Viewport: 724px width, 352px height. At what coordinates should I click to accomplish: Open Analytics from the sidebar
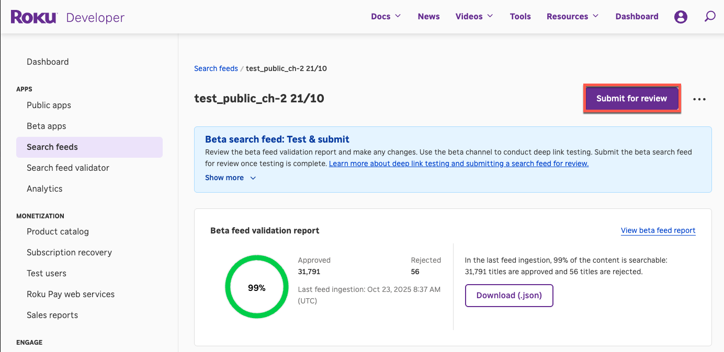pos(44,189)
